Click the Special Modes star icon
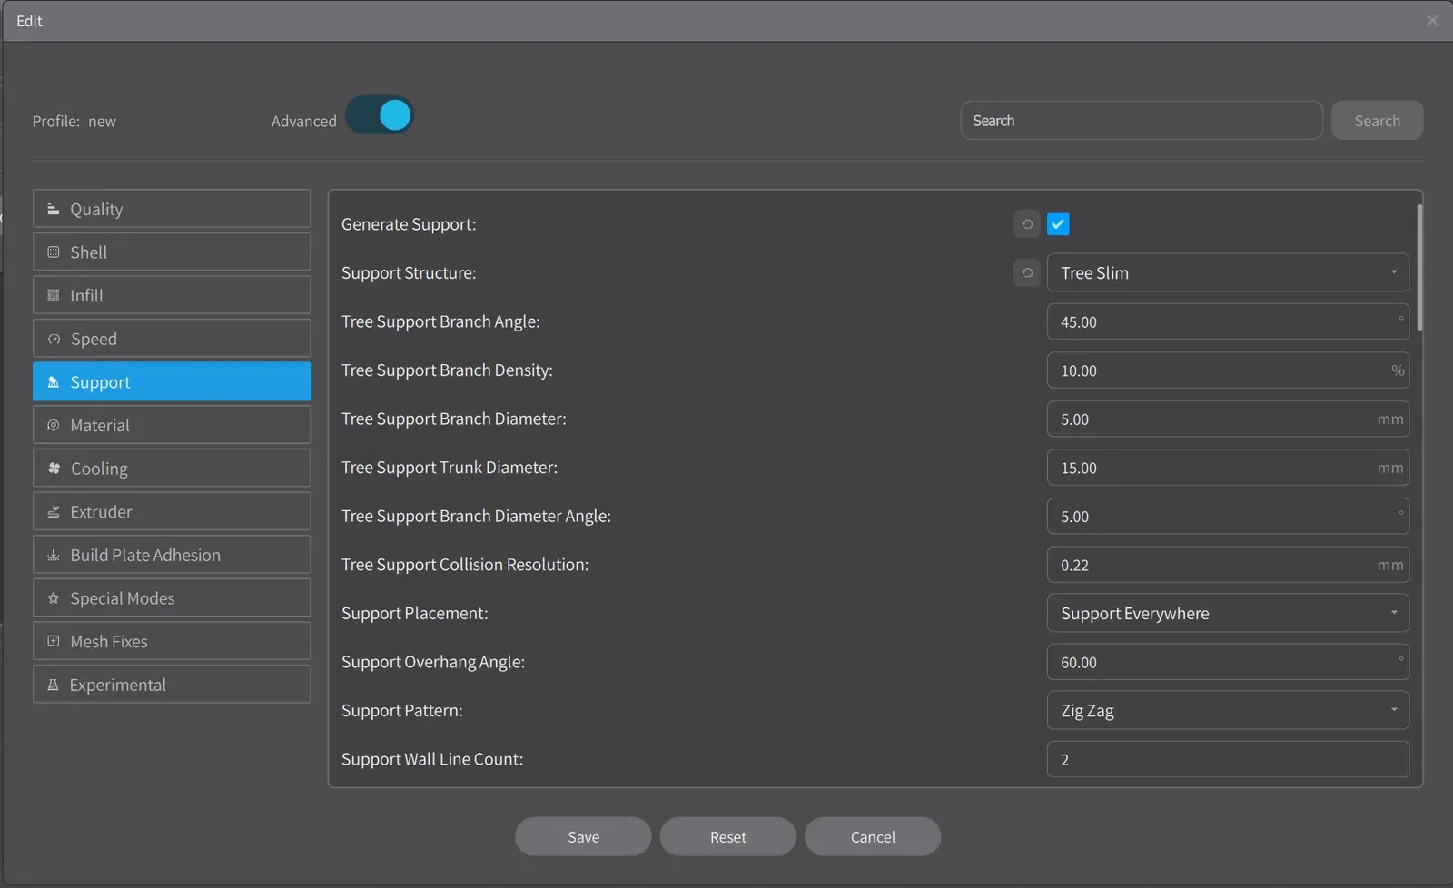The width and height of the screenshot is (1453, 888). [x=54, y=598]
